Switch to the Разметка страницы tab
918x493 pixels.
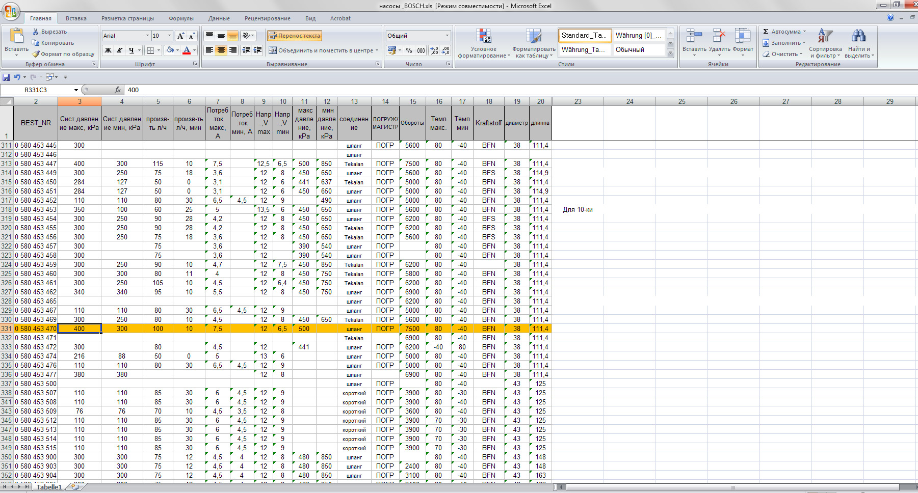(127, 18)
